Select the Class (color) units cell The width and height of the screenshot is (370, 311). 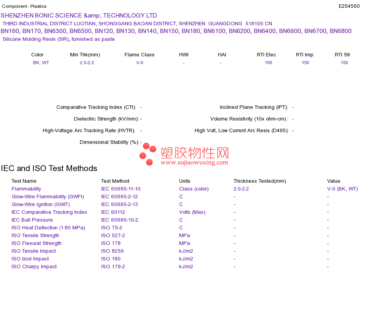194,189
